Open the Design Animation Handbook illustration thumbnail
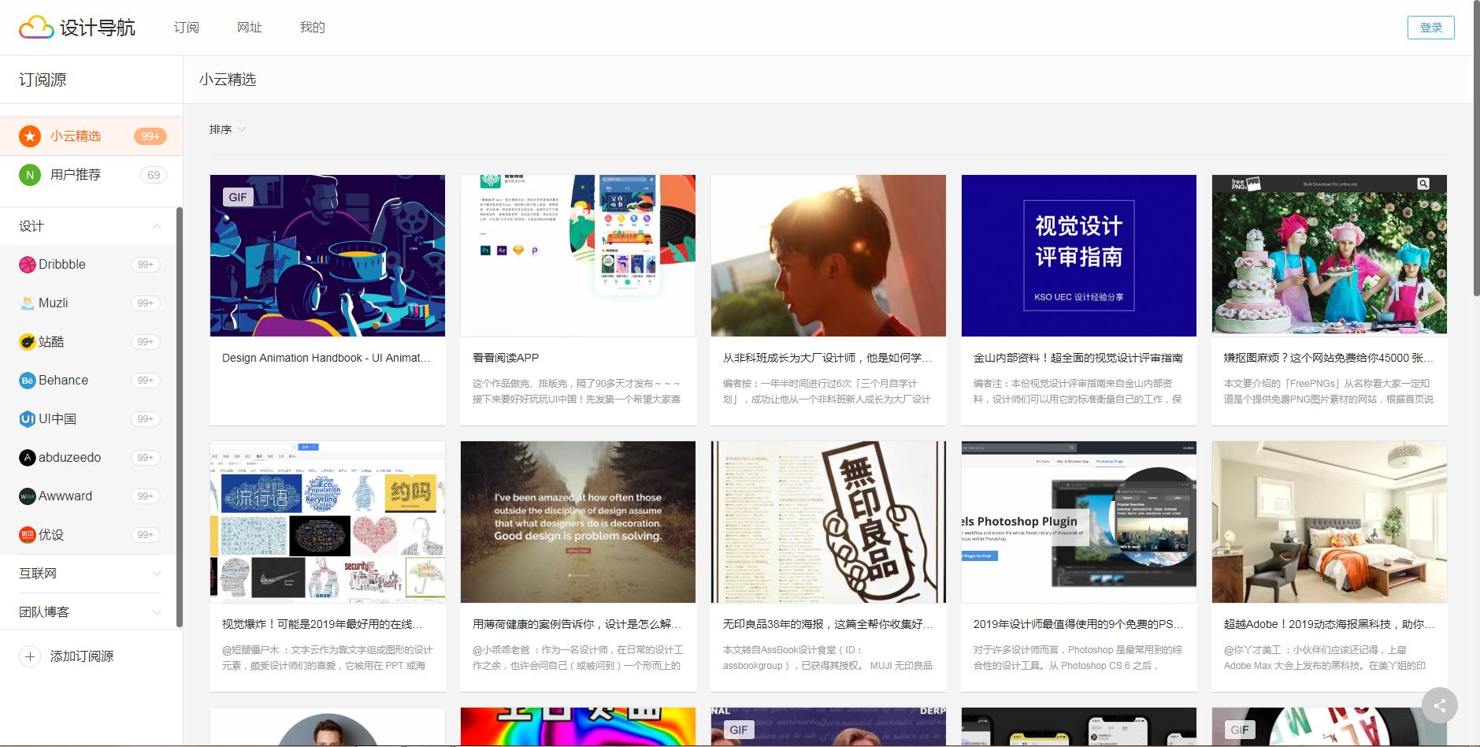1480x747 pixels. (x=328, y=255)
